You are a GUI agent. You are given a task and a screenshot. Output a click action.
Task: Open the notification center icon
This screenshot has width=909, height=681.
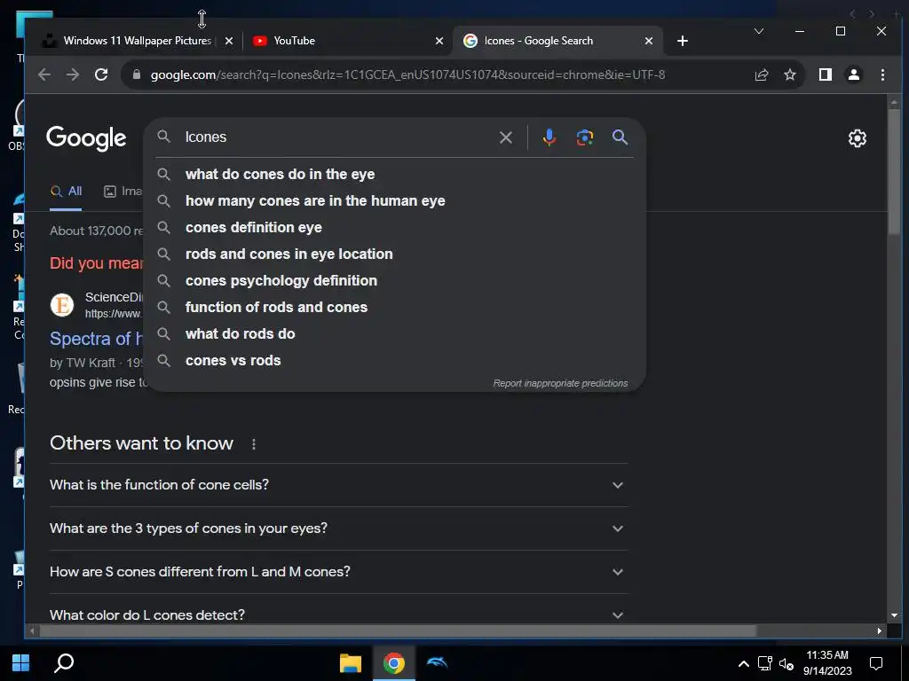pos(876,663)
